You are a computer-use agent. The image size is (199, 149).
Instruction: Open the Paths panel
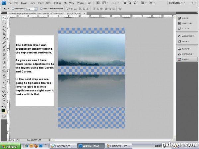(187, 59)
